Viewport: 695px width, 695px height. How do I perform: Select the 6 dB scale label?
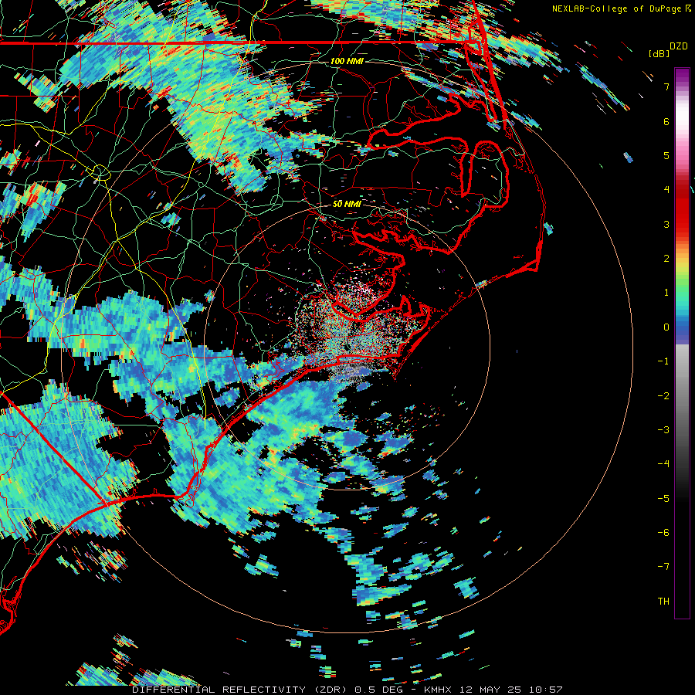(666, 121)
